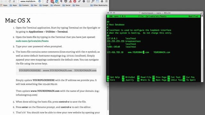Click the YOURIPGOESHERE code sample text
Image resolution: width=205 pixels, height=115 pixels.
(x=30, y=70)
